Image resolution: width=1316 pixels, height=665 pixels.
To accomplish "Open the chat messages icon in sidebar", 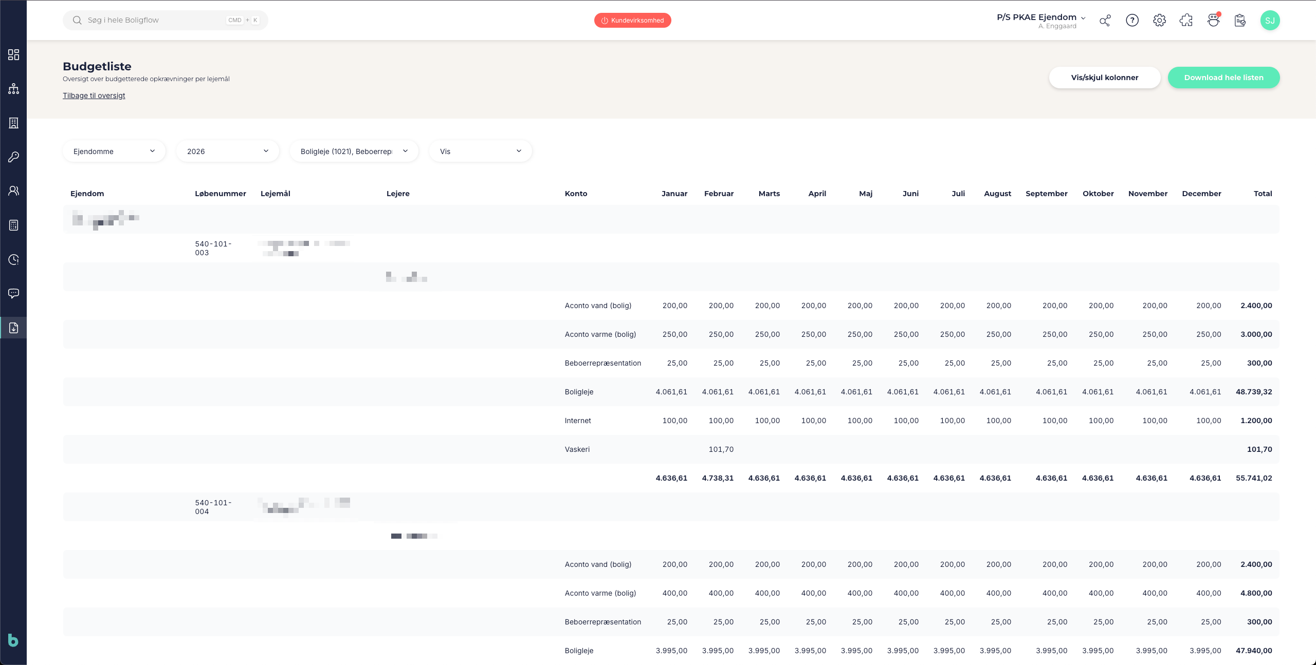I will (14, 293).
